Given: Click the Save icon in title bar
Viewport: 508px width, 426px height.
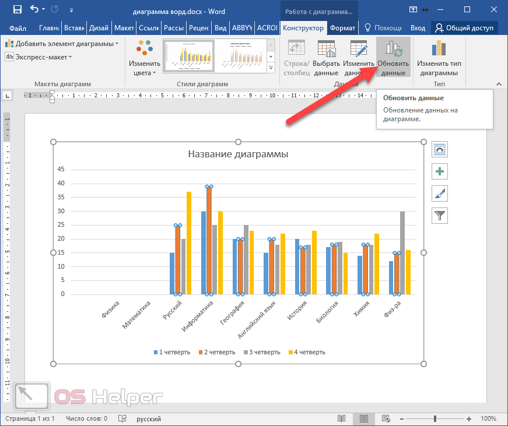Looking at the screenshot, I should (x=17, y=9).
